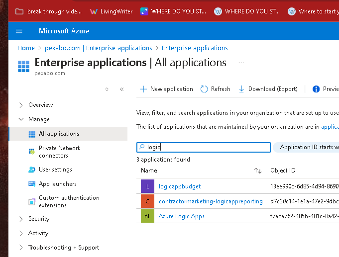Click the Enterprise applications grid icon
This screenshot has width=339, height=257.
pos(23,66)
